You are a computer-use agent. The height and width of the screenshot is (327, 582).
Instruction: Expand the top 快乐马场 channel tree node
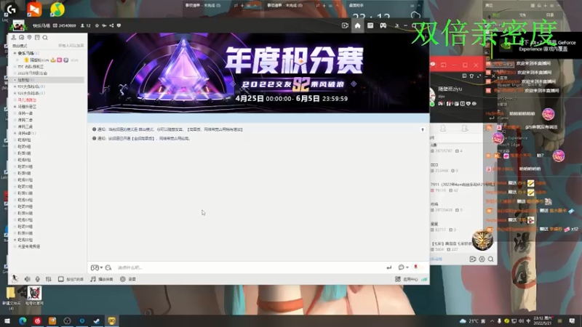15,53
